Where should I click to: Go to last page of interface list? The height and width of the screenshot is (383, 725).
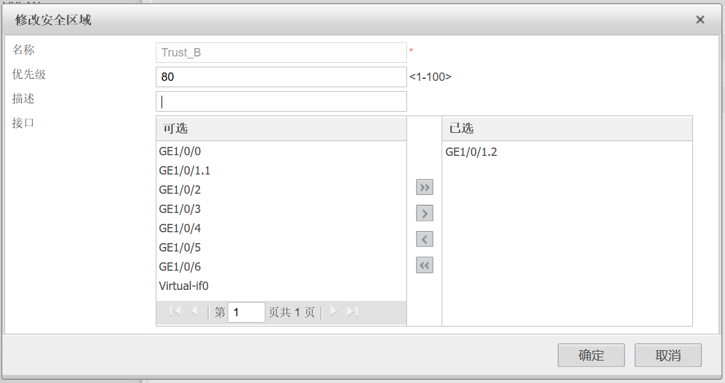[353, 311]
